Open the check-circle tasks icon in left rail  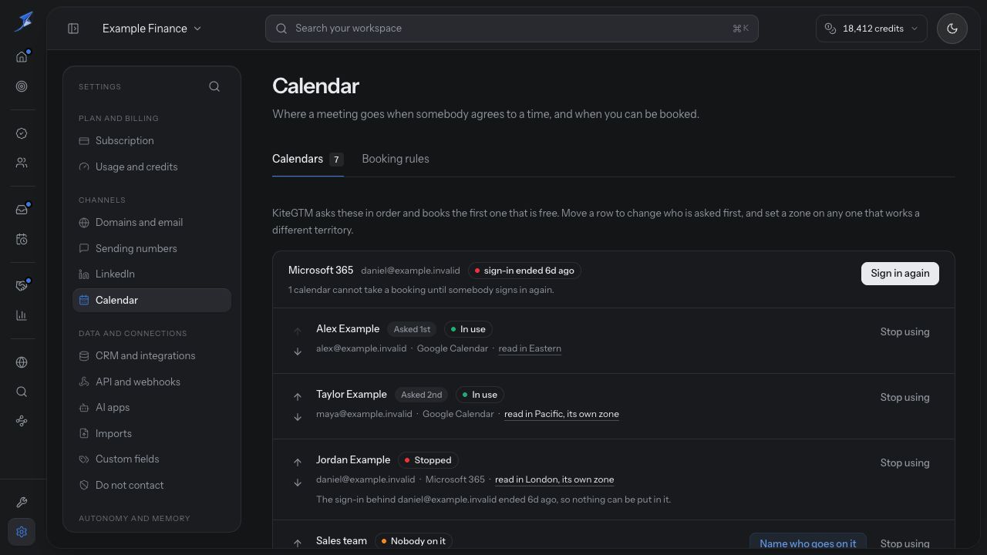point(22,133)
